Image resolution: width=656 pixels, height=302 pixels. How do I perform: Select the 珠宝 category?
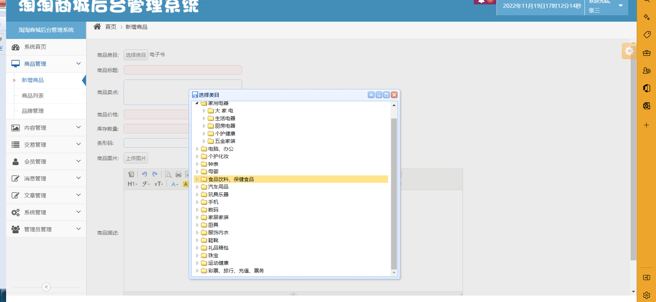tap(213, 256)
